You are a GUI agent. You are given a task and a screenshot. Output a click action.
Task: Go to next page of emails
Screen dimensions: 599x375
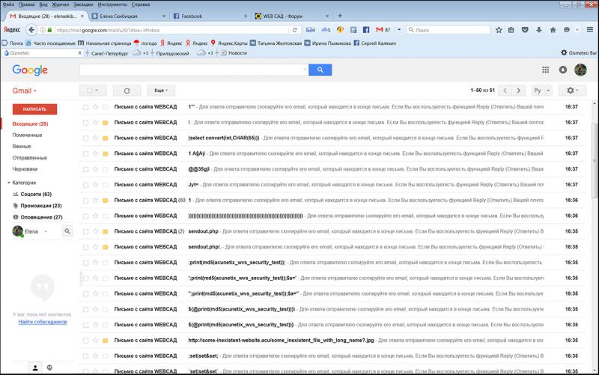pyautogui.click(x=520, y=91)
